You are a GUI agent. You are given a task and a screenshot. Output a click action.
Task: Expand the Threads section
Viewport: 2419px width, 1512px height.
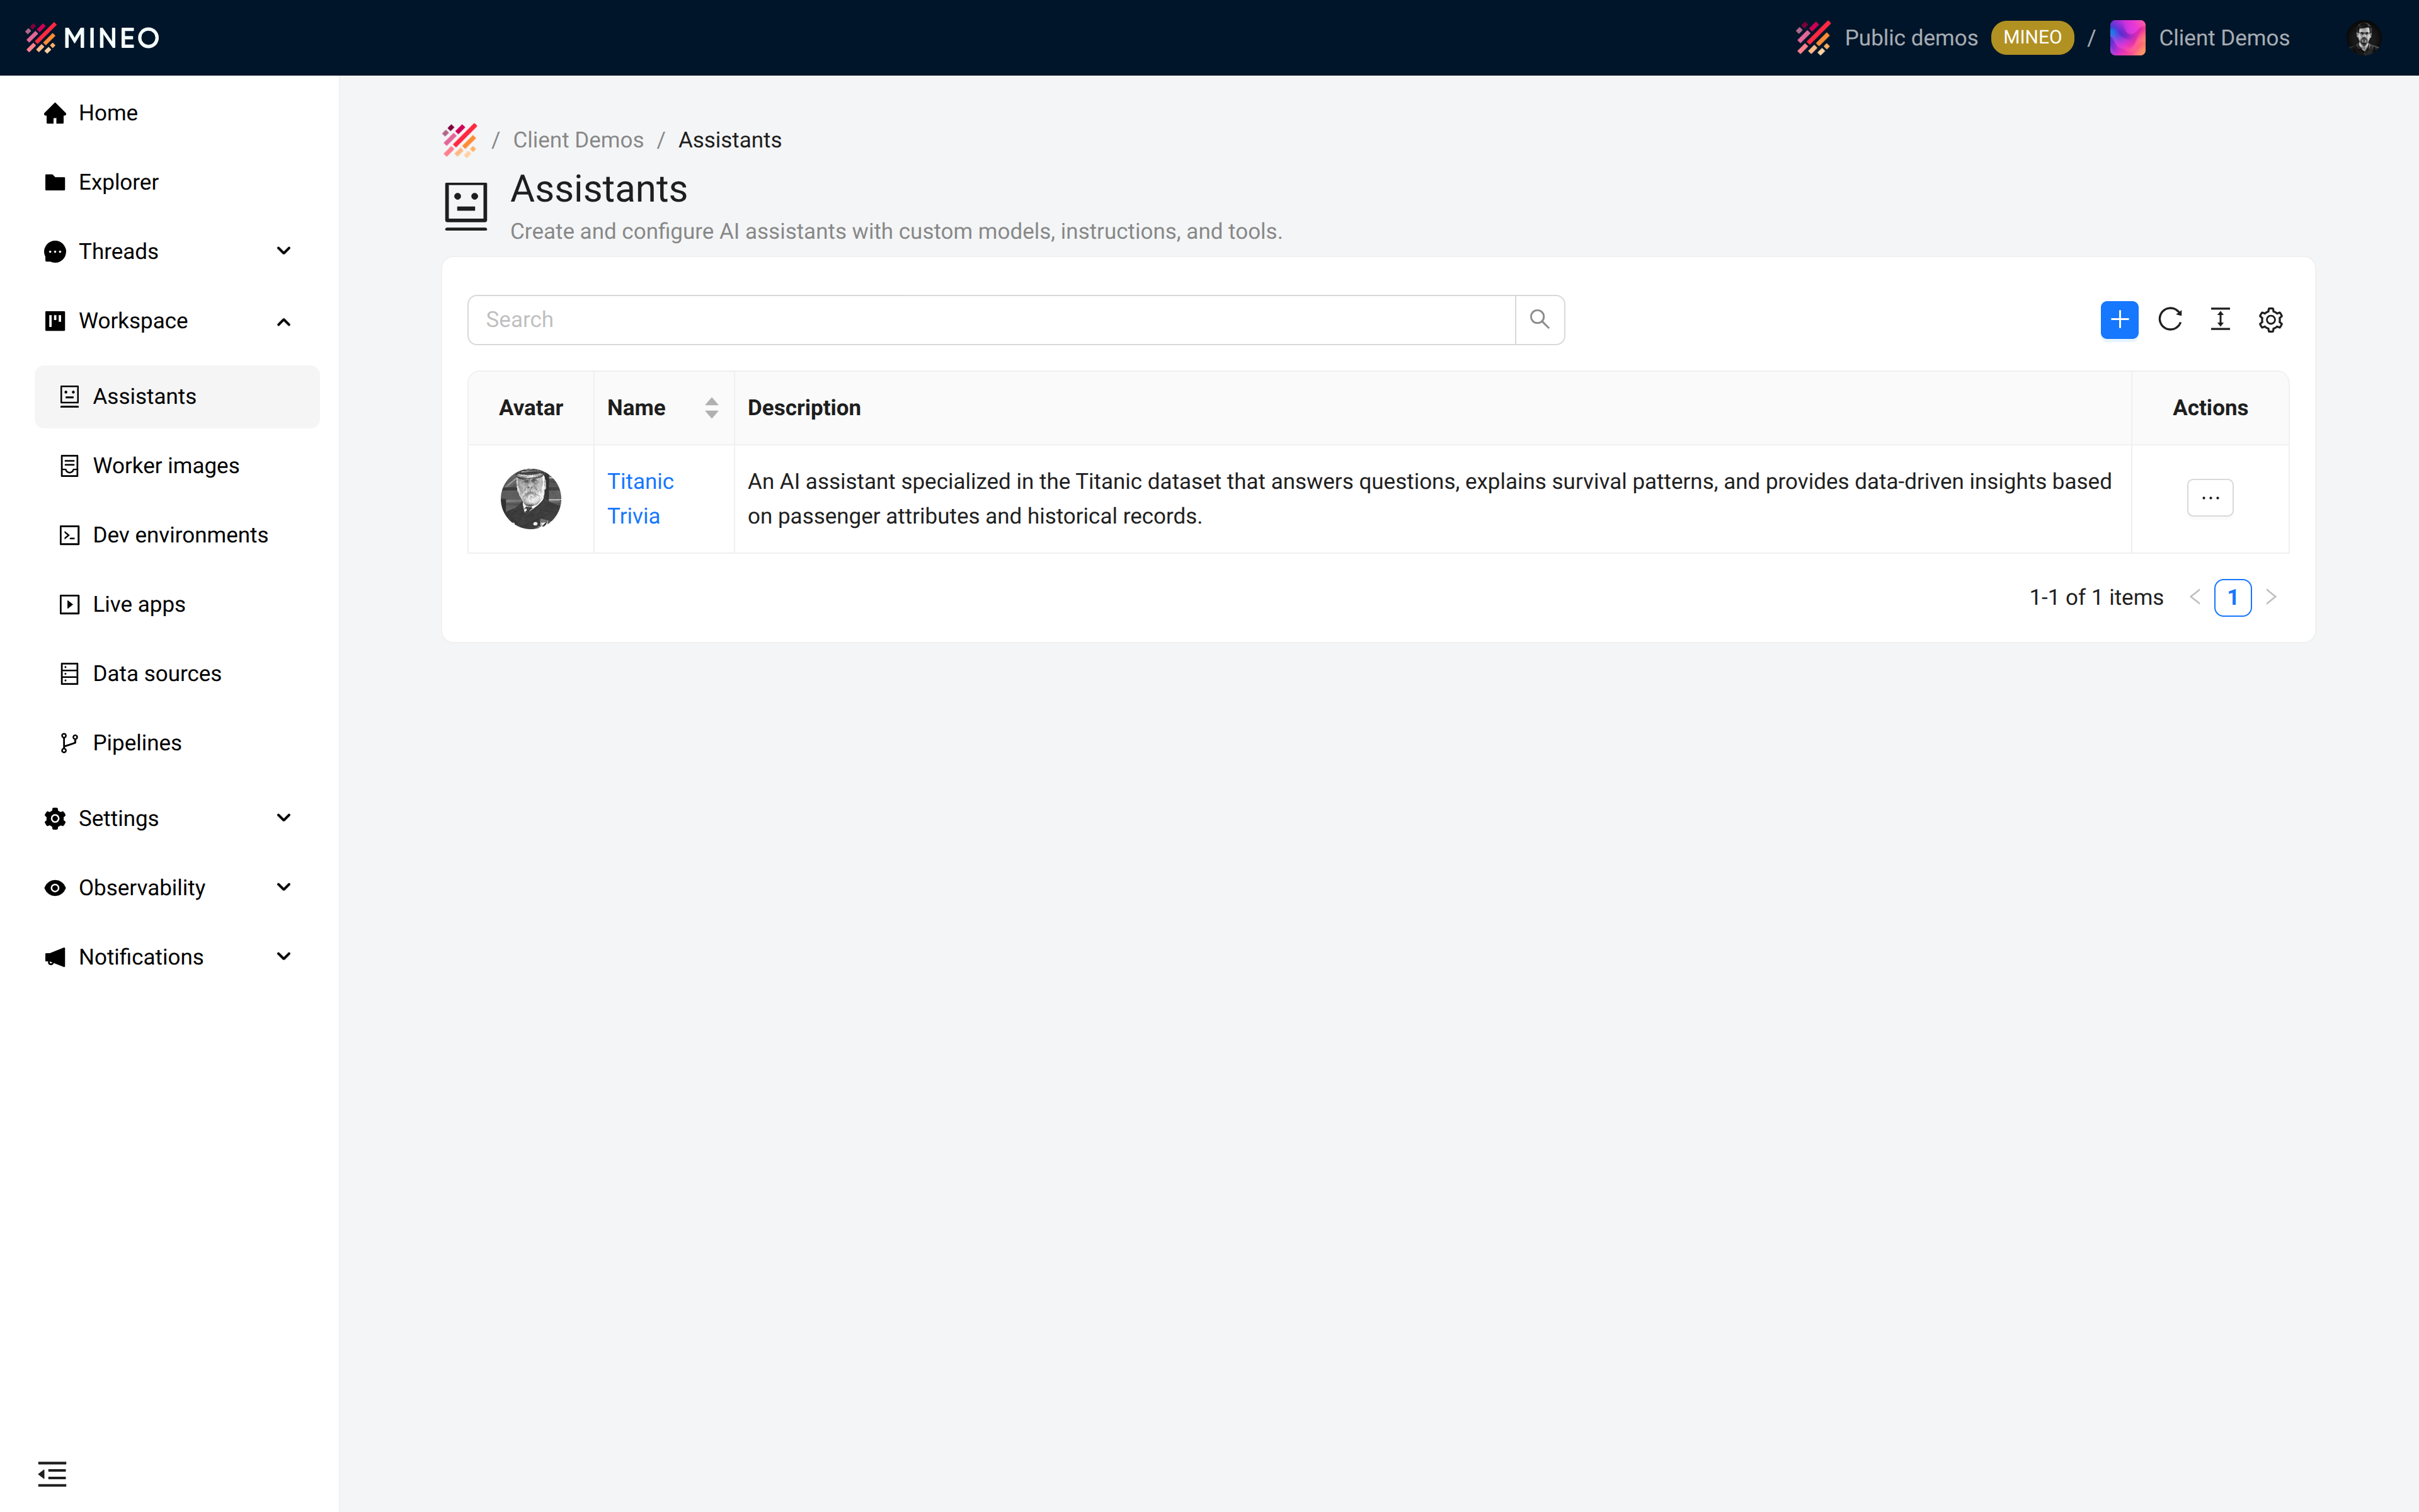tap(283, 251)
